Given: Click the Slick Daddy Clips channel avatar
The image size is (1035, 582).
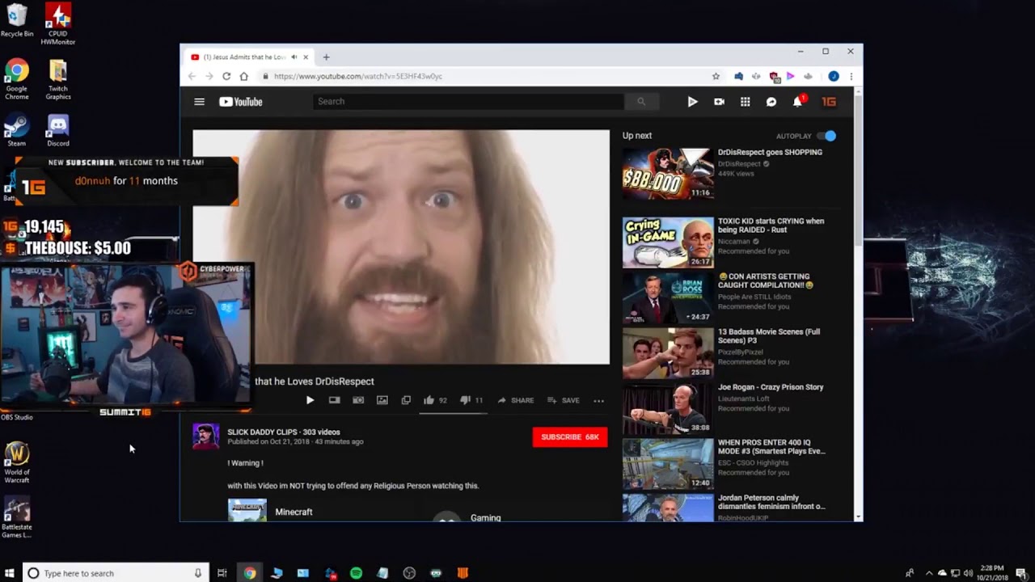Looking at the screenshot, I should point(205,436).
